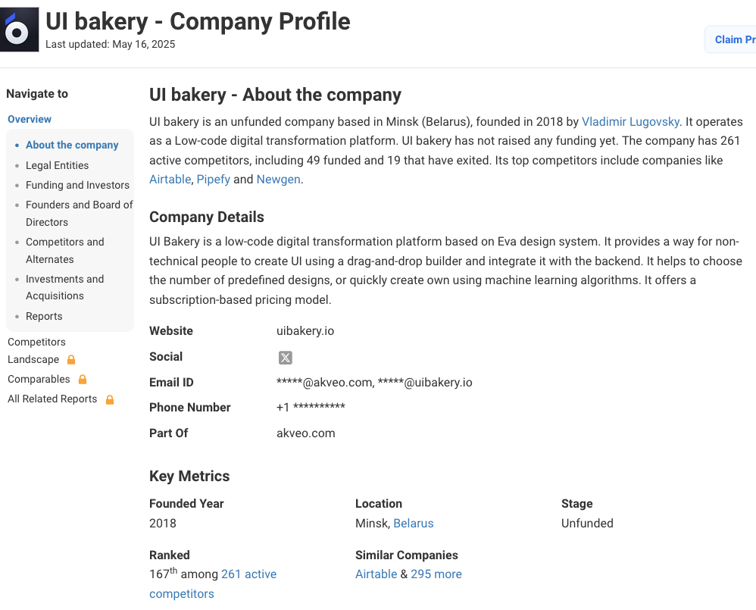
Task: Select Reports in the sidebar navigation
Action: [44, 316]
